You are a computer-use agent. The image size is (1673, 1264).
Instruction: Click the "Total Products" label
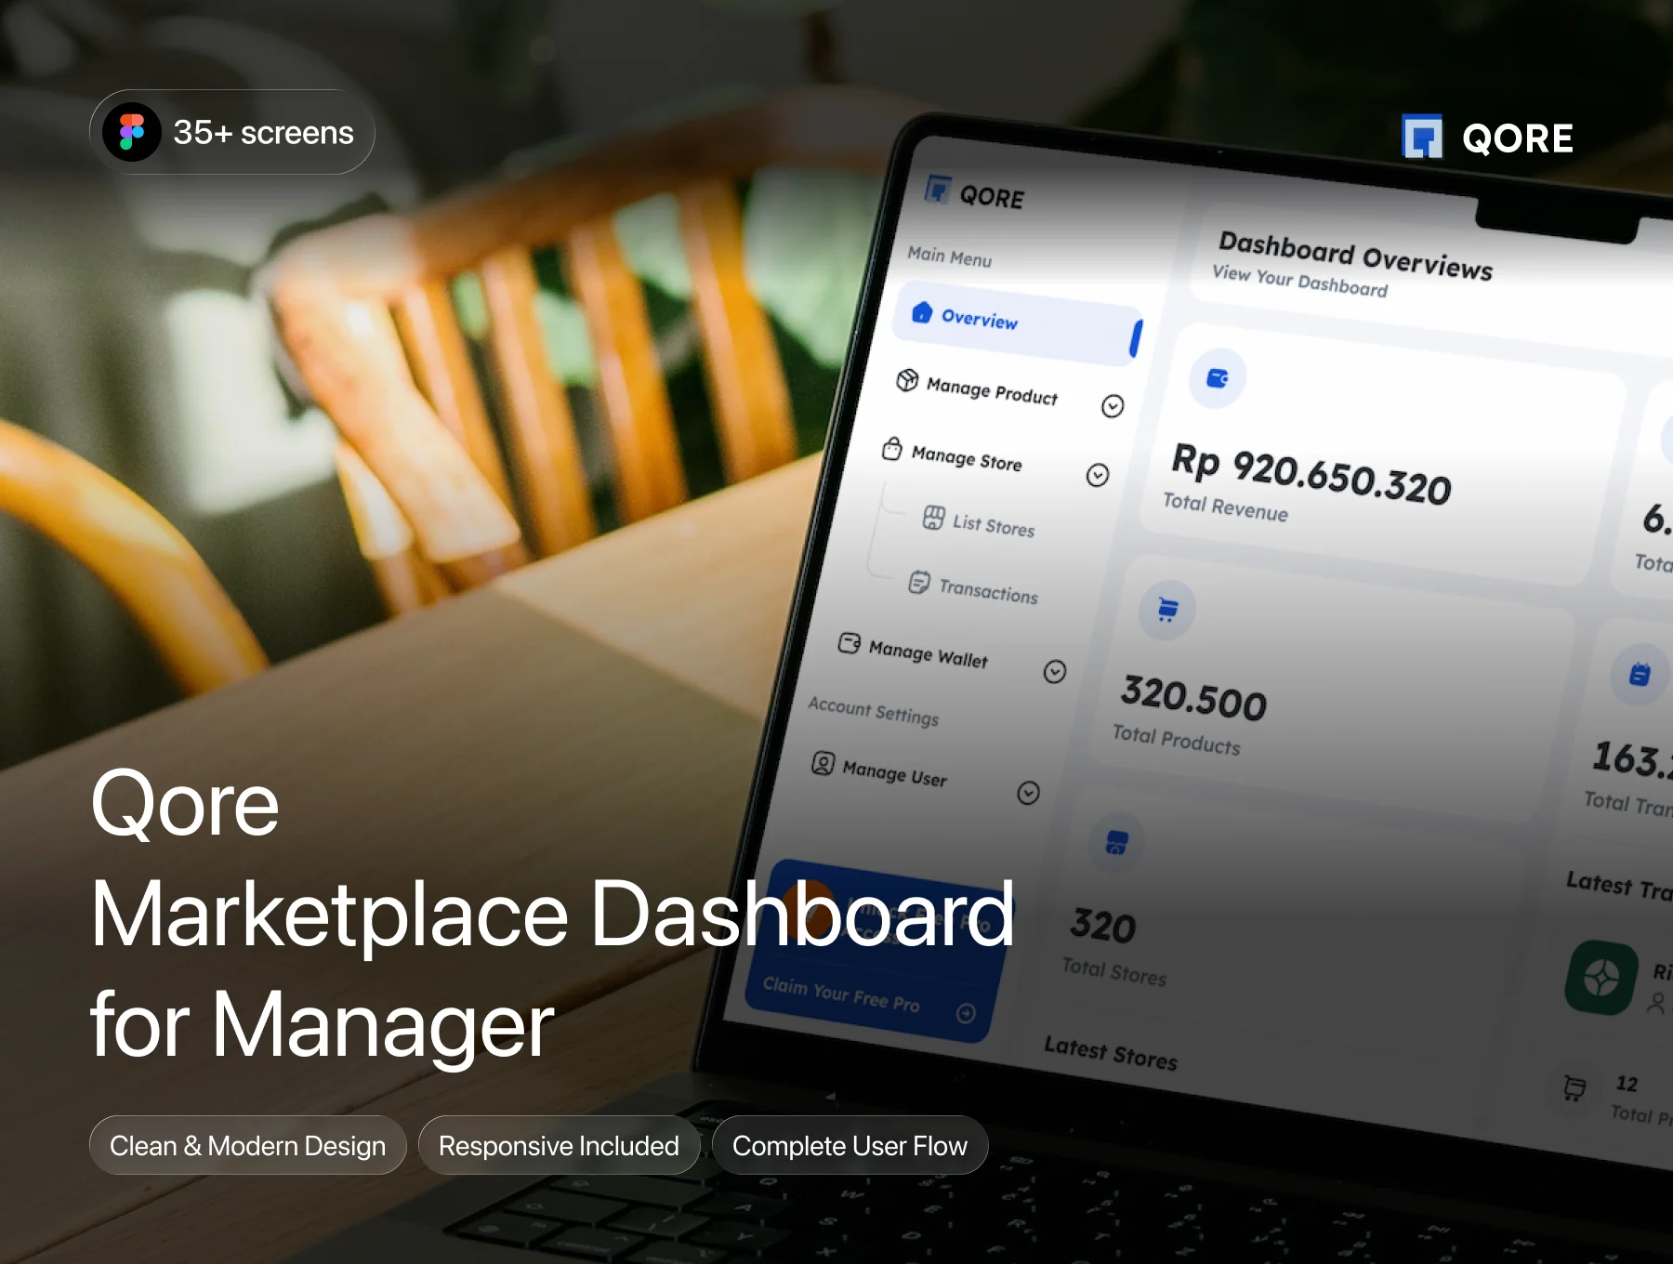(x=1177, y=740)
